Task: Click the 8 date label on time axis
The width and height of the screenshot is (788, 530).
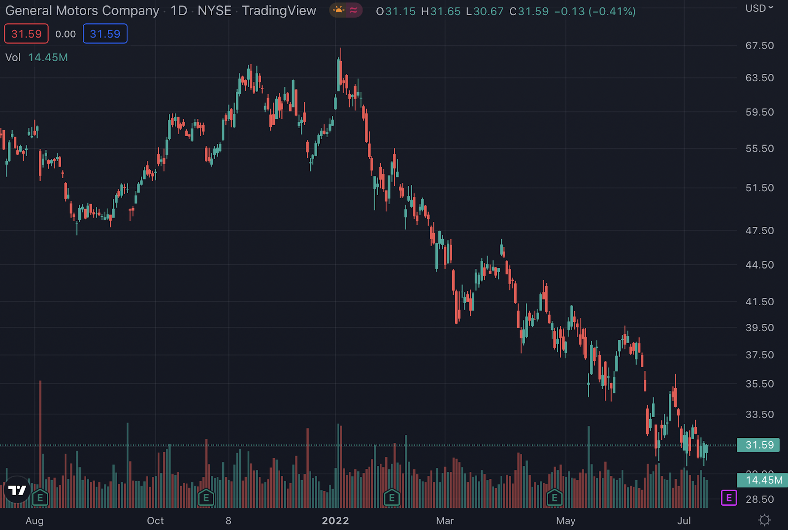Action: tap(229, 521)
